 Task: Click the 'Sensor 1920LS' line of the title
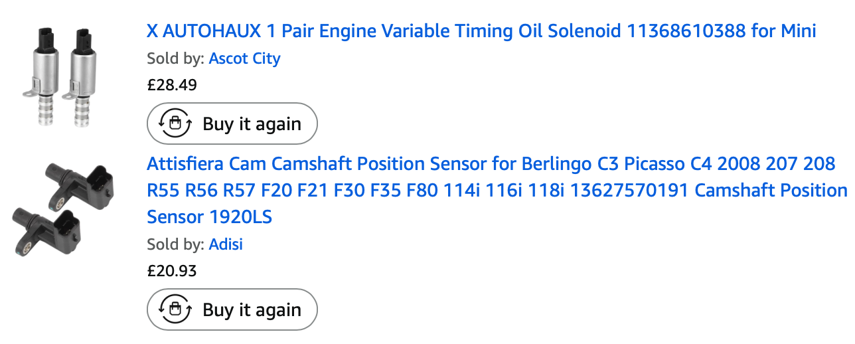tap(209, 216)
